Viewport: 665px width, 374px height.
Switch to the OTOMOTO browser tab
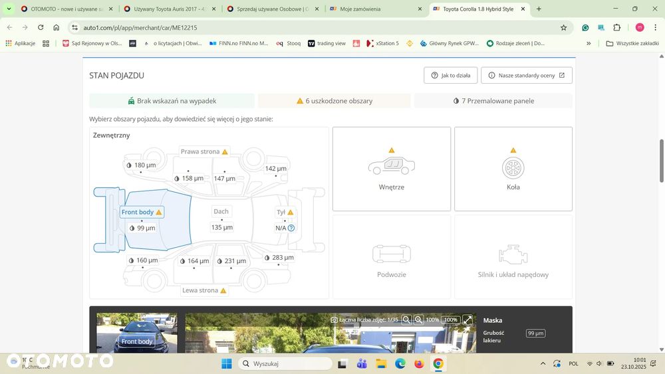(x=66, y=9)
